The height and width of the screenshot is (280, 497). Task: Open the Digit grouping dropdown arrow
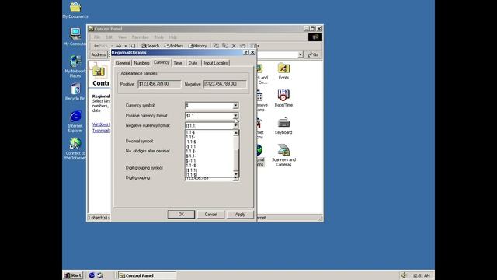[235, 180]
